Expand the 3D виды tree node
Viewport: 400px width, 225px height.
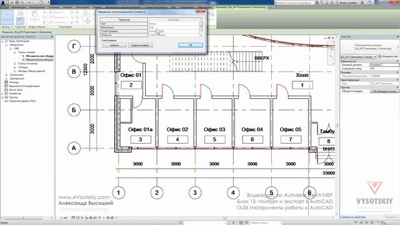(14, 67)
